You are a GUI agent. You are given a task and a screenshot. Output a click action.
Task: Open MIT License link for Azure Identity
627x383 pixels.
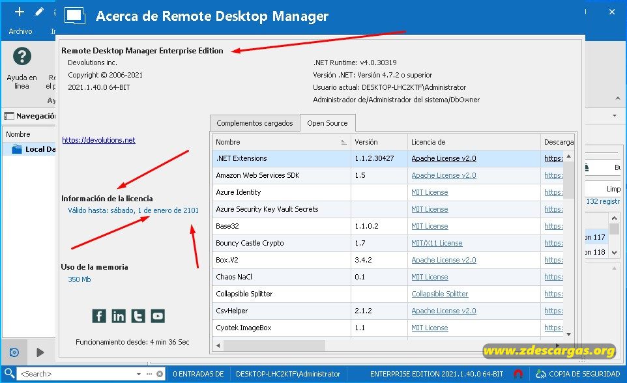pyautogui.click(x=430, y=192)
